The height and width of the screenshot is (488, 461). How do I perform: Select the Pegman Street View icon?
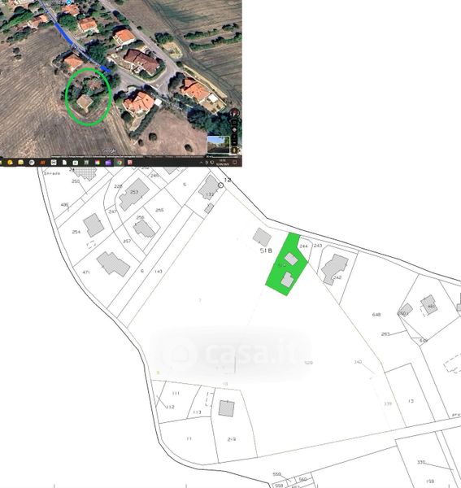coord(234,150)
